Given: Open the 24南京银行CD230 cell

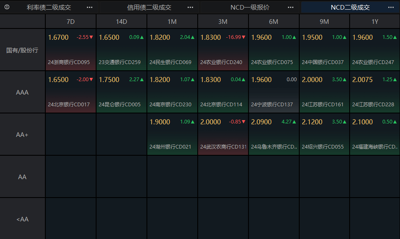Looking at the screenshot, I should click(172, 92).
